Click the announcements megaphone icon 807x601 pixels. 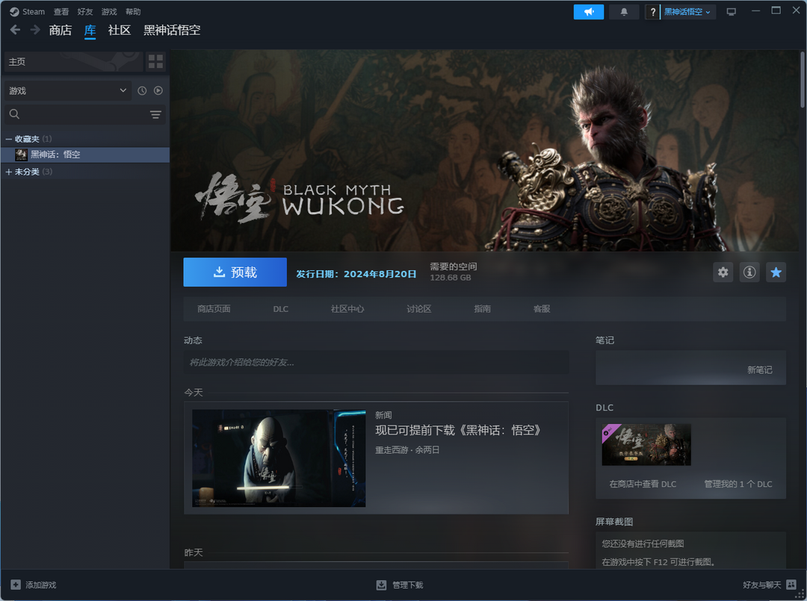(x=588, y=12)
